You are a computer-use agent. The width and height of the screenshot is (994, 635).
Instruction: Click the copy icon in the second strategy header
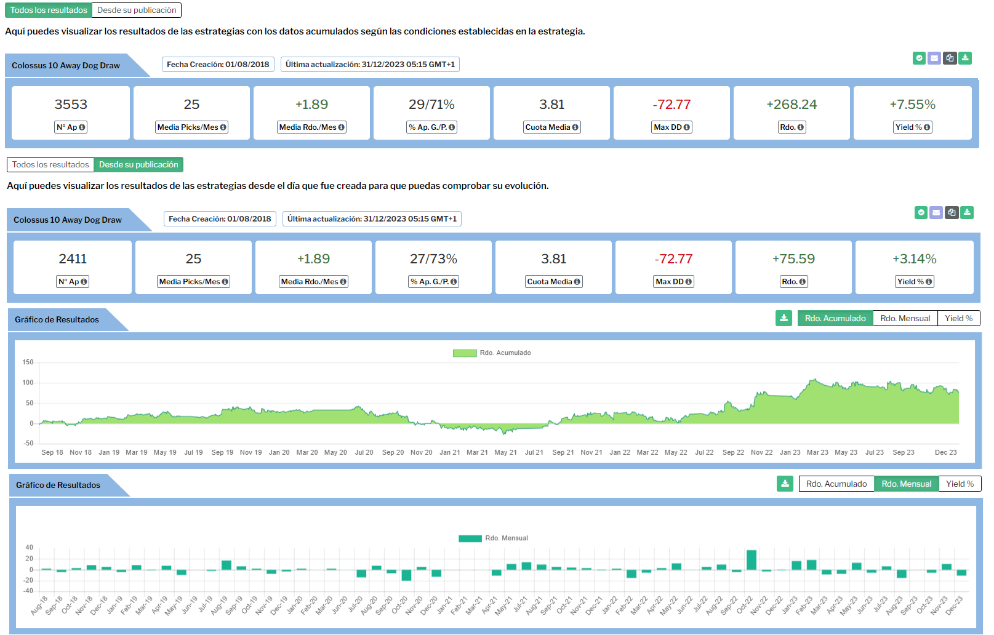[952, 212]
